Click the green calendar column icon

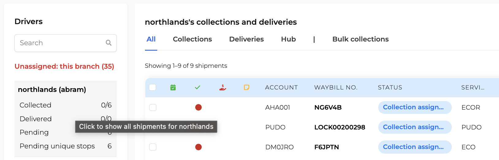173,87
